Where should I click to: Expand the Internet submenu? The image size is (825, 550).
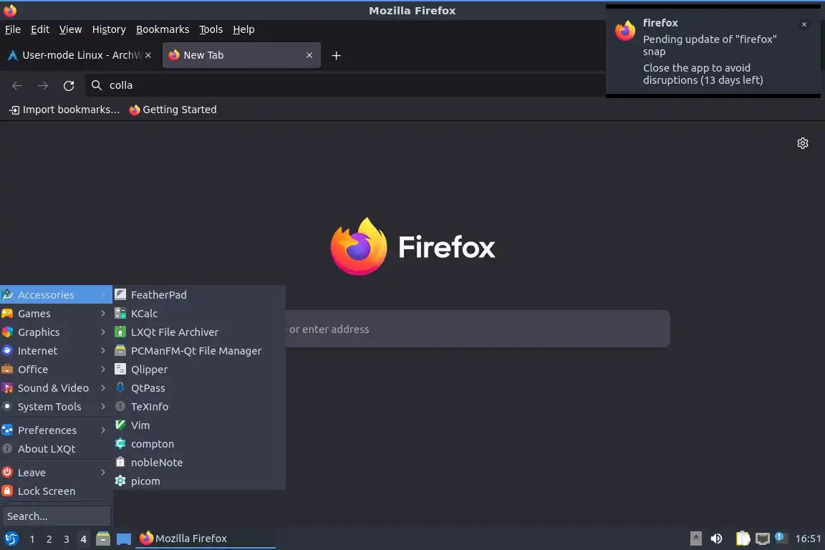[x=55, y=350]
